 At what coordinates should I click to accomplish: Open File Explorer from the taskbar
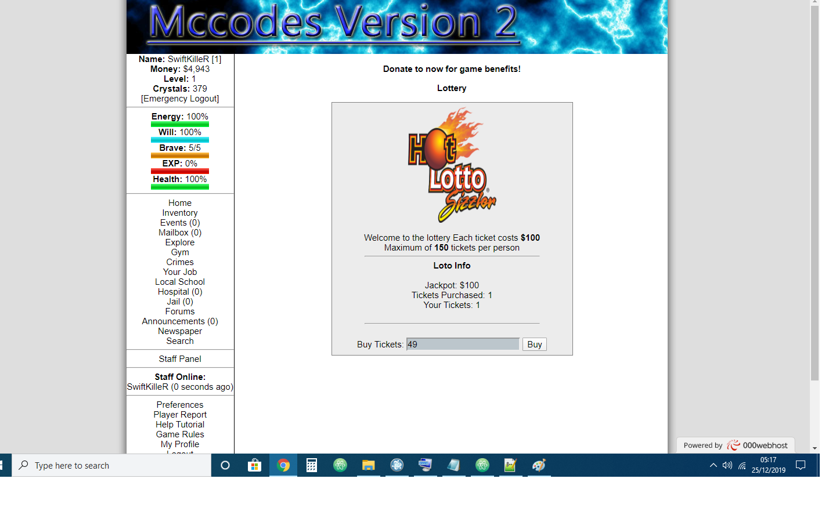369,465
